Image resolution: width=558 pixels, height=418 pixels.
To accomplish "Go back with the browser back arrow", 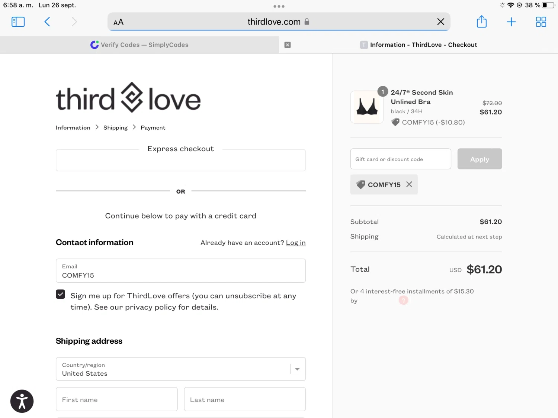I will pos(47,22).
